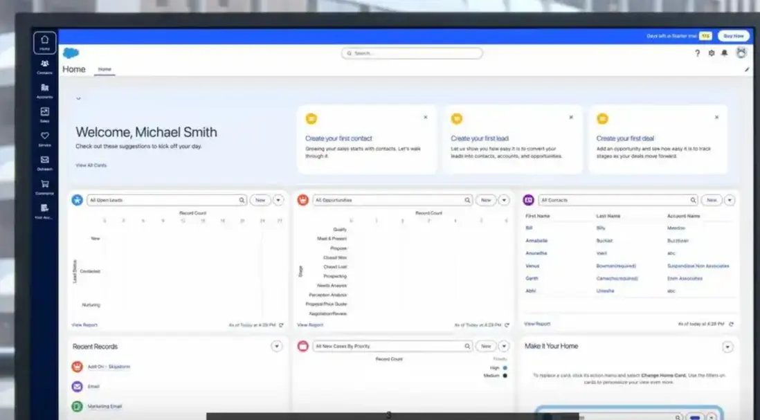Click the cases card icon

[x=303, y=346]
